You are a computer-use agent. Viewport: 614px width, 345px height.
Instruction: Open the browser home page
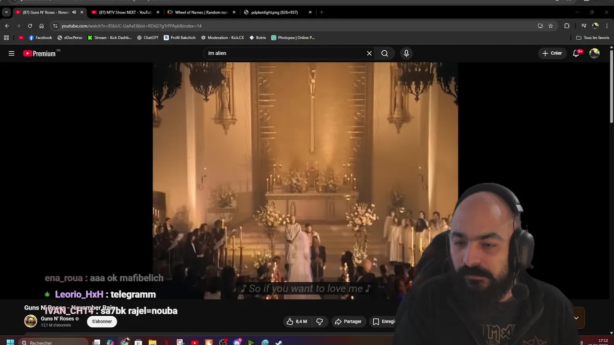(x=41, y=26)
